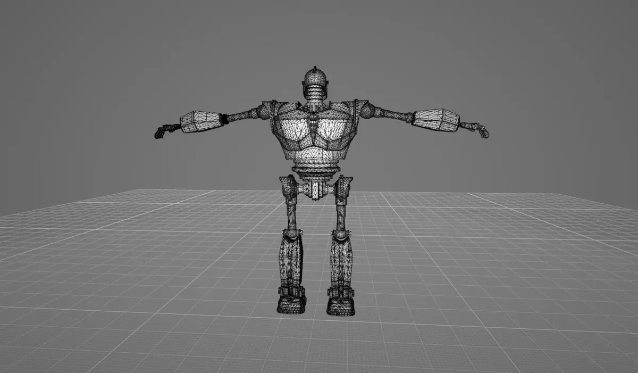The height and width of the screenshot is (373, 638).
Task: Pick the robot hand at far left
Action: (x=166, y=130)
